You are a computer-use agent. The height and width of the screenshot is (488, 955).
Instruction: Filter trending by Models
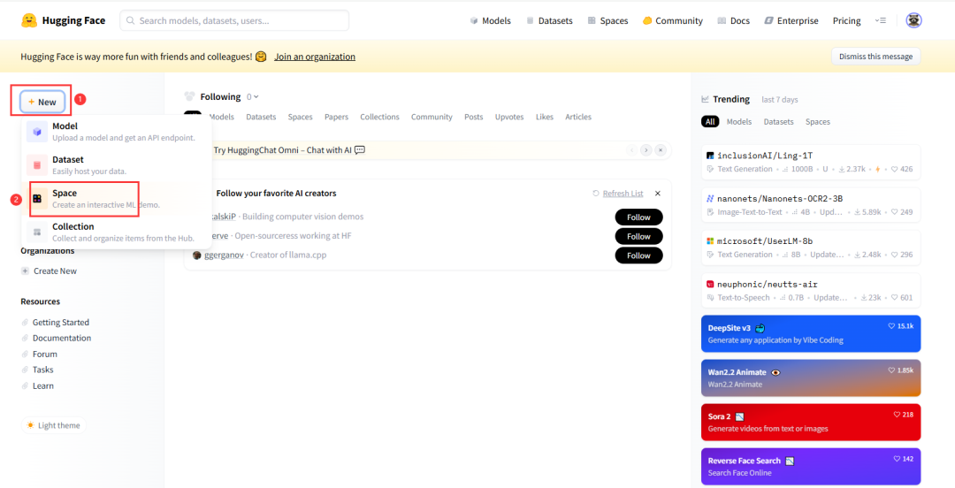pos(738,122)
